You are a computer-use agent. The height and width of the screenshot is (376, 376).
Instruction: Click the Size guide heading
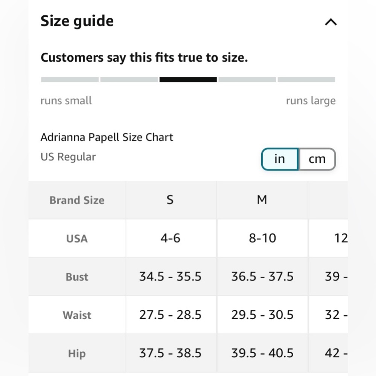77,21
